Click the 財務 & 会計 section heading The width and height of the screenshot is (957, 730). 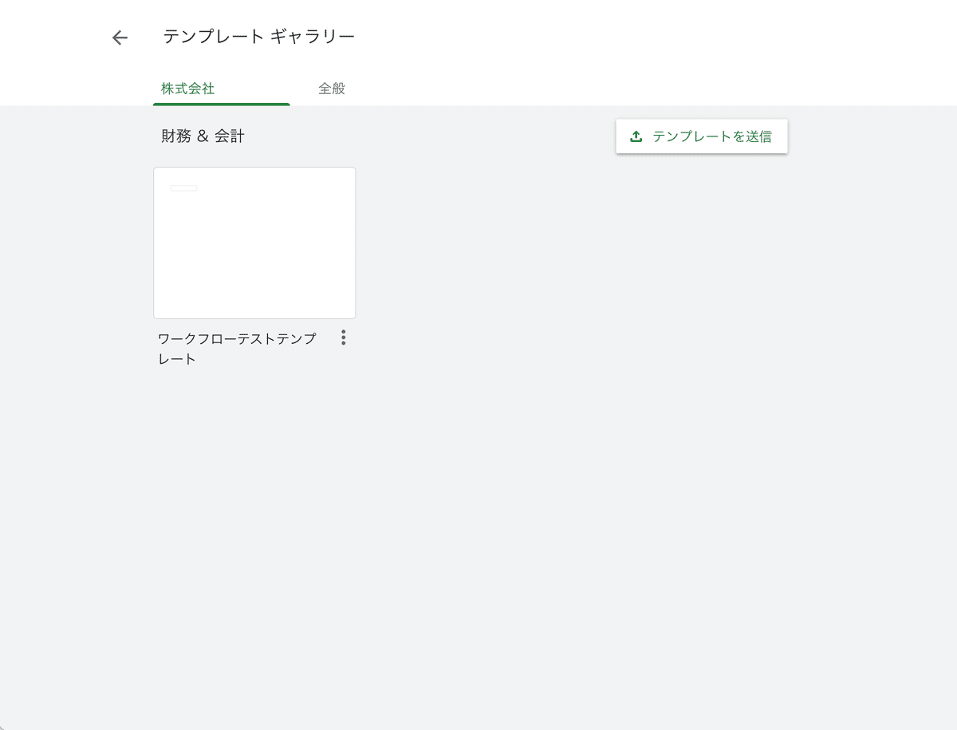(203, 136)
